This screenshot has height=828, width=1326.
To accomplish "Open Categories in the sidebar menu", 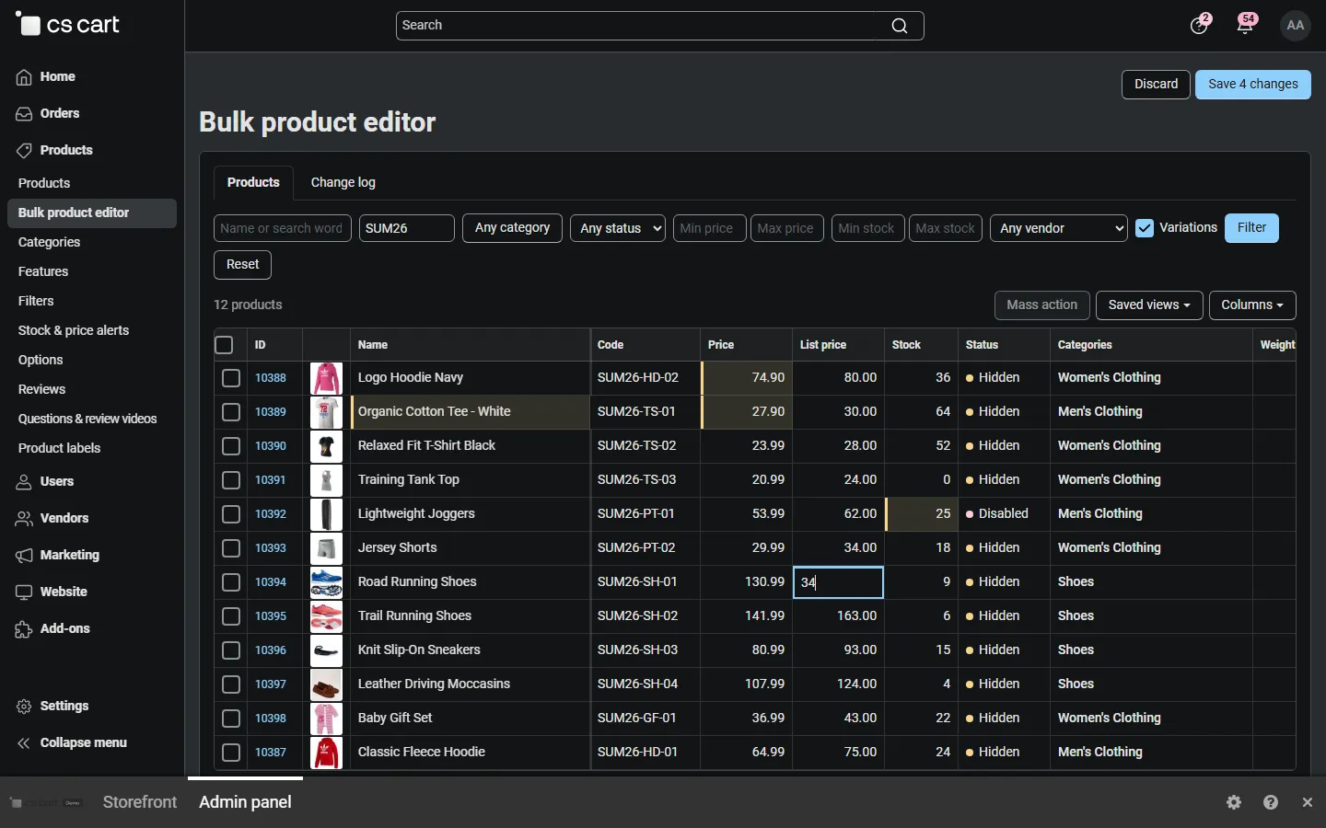I will click(50, 243).
